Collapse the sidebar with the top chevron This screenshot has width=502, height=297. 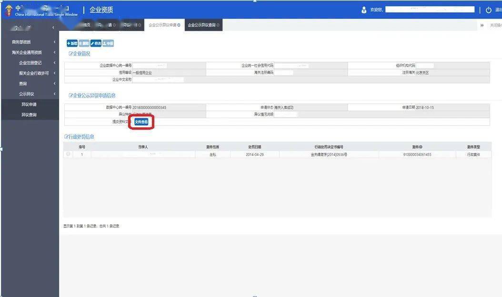tap(53, 28)
